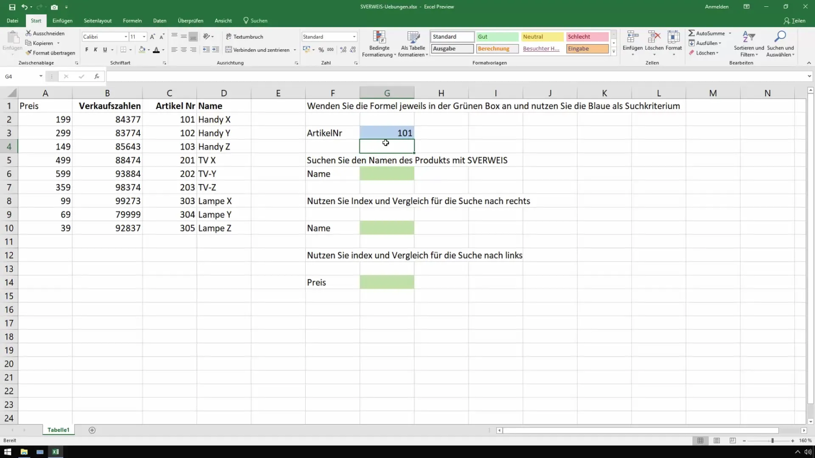Open Suchen und Auswählen
The height and width of the screenshot is (458, 815).
point(780,43)
